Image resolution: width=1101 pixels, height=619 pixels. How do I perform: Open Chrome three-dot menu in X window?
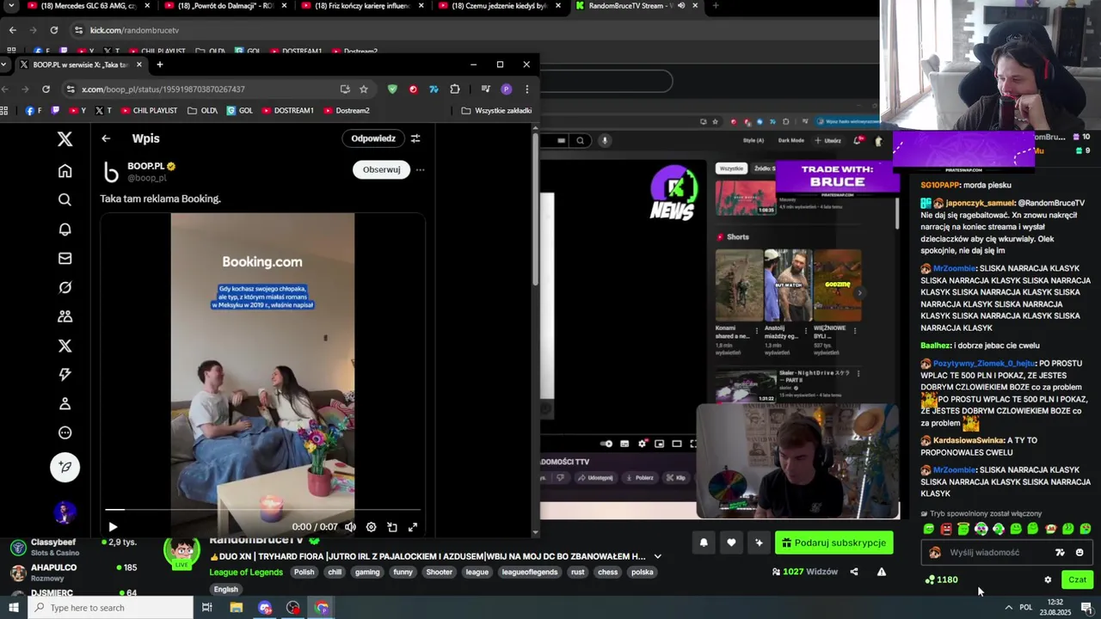pyautogui.click(x=526, y=89)
